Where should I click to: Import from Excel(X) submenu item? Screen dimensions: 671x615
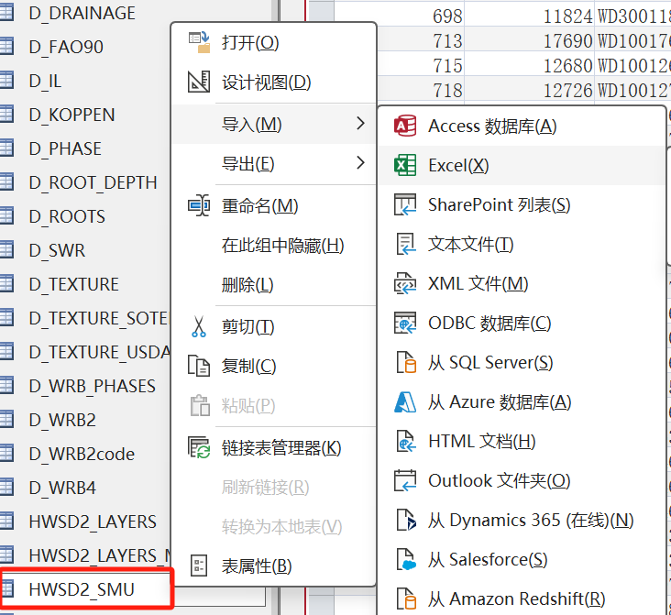tap(522, 165)
